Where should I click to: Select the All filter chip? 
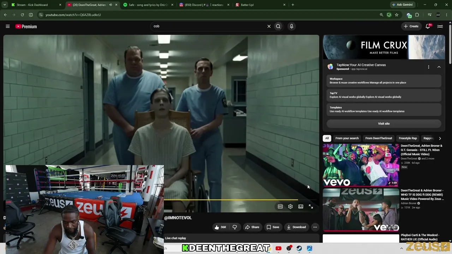coord(327,138)
